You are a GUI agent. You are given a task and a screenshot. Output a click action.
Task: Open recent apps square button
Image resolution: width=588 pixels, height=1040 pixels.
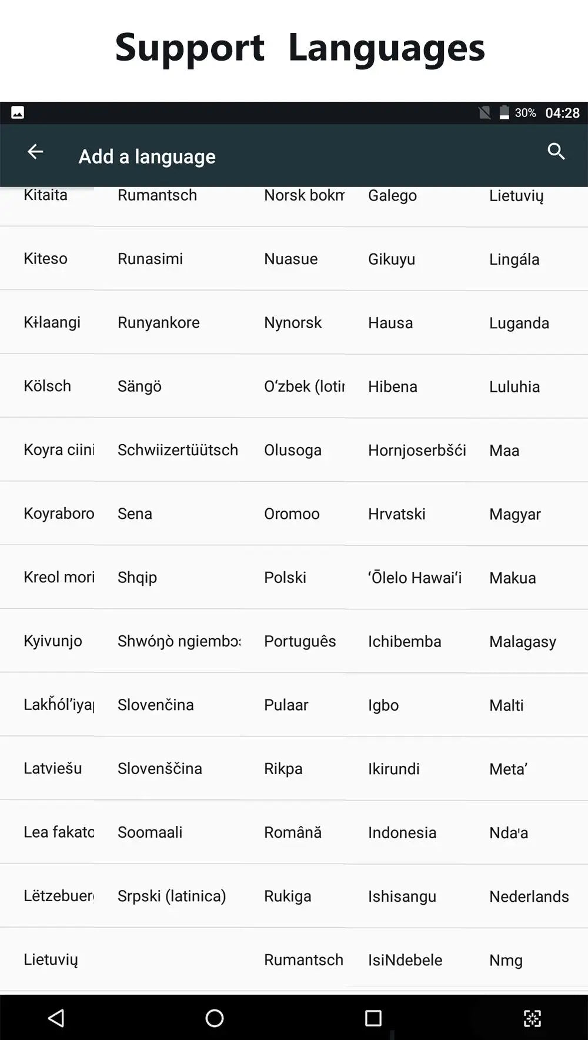(373, 1018)
